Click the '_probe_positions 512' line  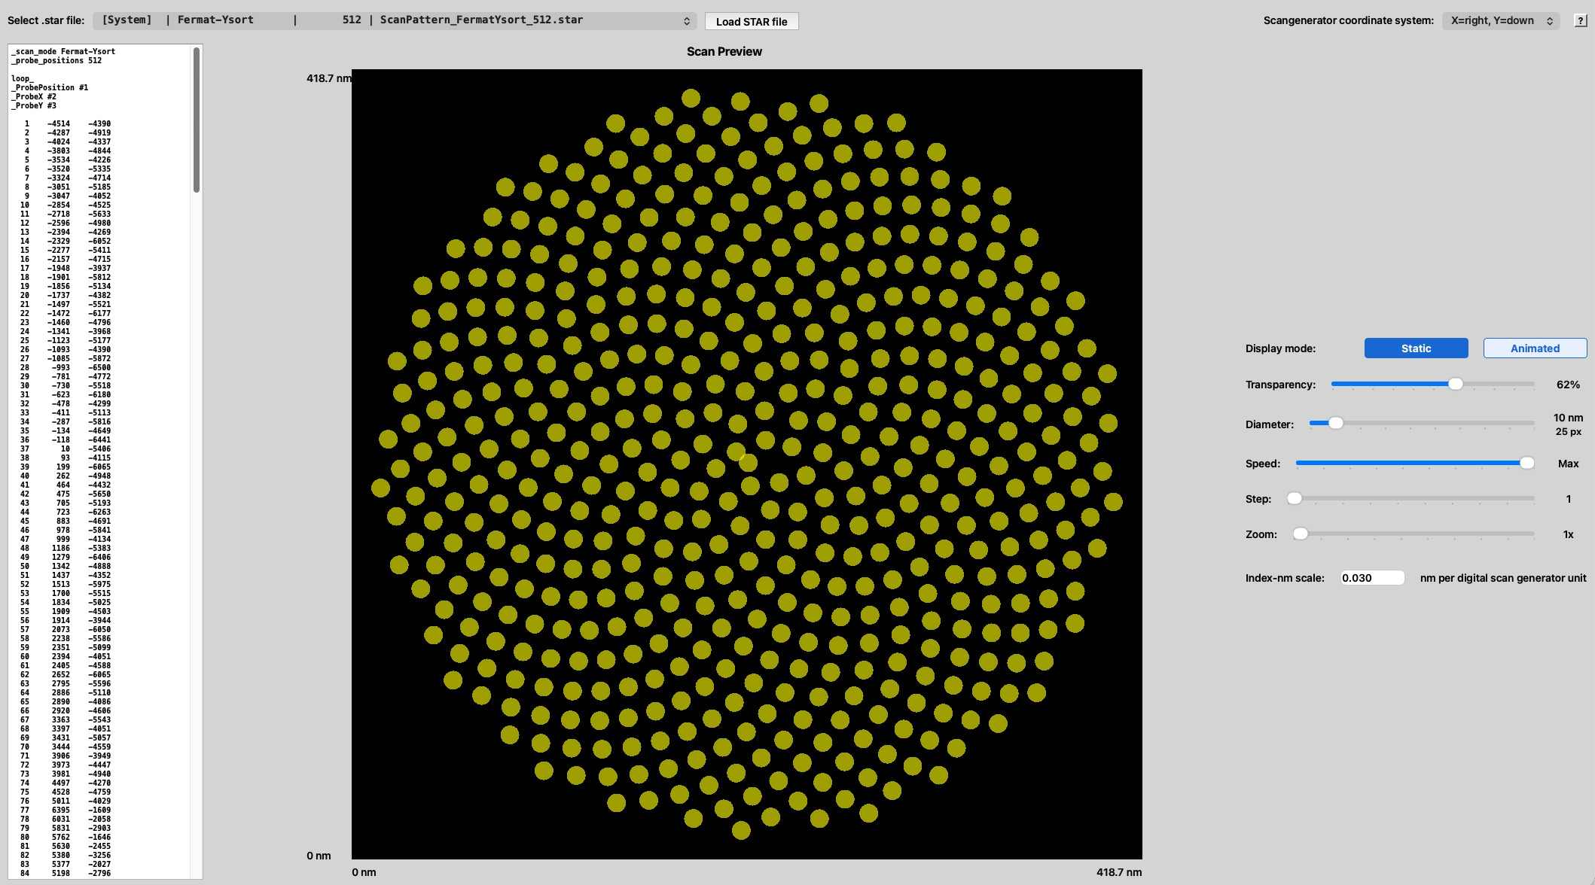[x=56, y=60]
